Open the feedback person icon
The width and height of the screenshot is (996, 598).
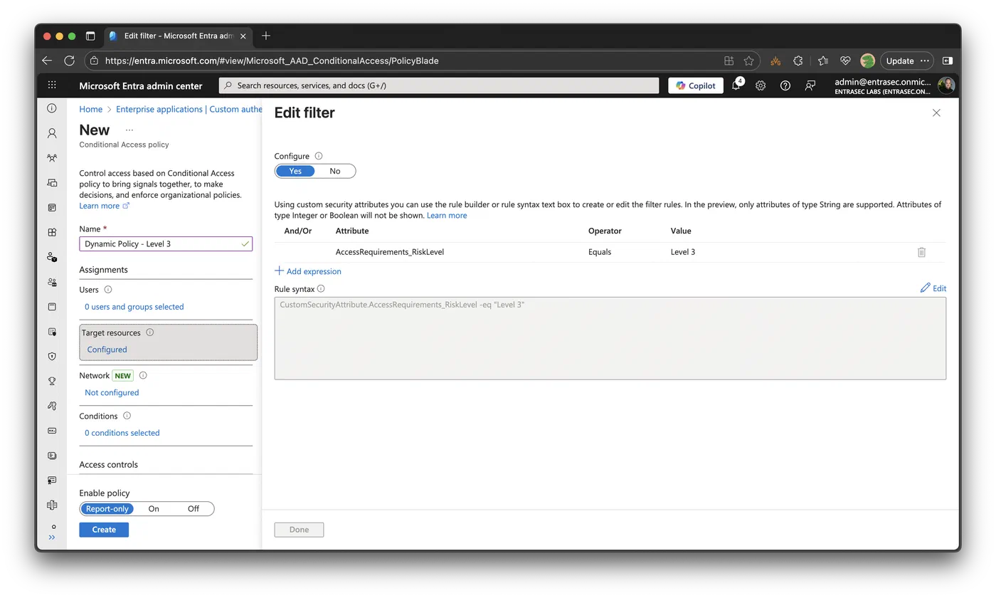(810, 85)
